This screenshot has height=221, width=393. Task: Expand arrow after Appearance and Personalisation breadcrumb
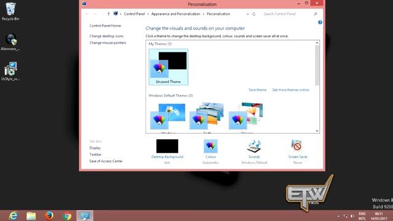[203, 14]
